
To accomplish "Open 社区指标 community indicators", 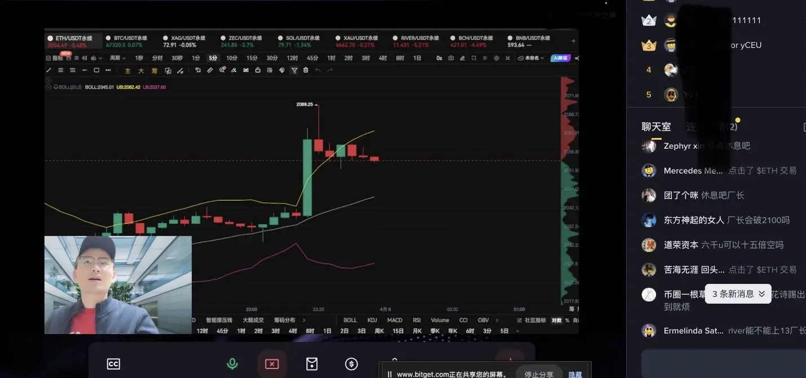I will pos(532,320).
